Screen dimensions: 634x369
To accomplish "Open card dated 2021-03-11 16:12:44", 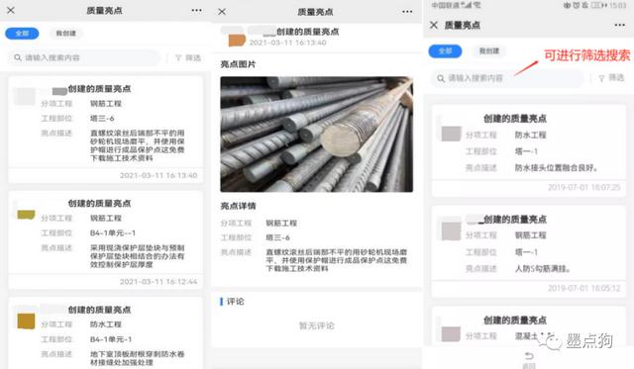I will coord(106,239).
